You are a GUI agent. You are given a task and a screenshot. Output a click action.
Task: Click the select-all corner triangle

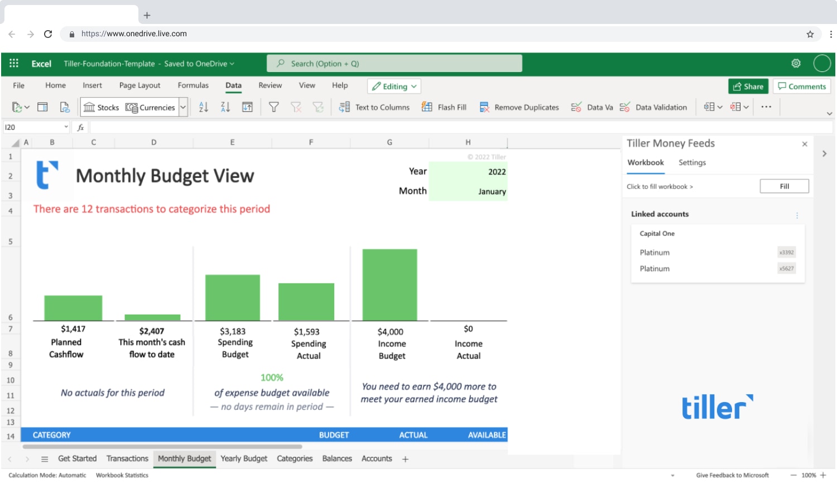16,143
